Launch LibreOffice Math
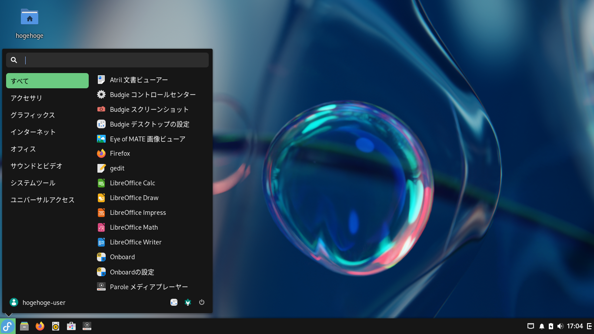This screenshot has width=594, height=334. pos(151,227)
